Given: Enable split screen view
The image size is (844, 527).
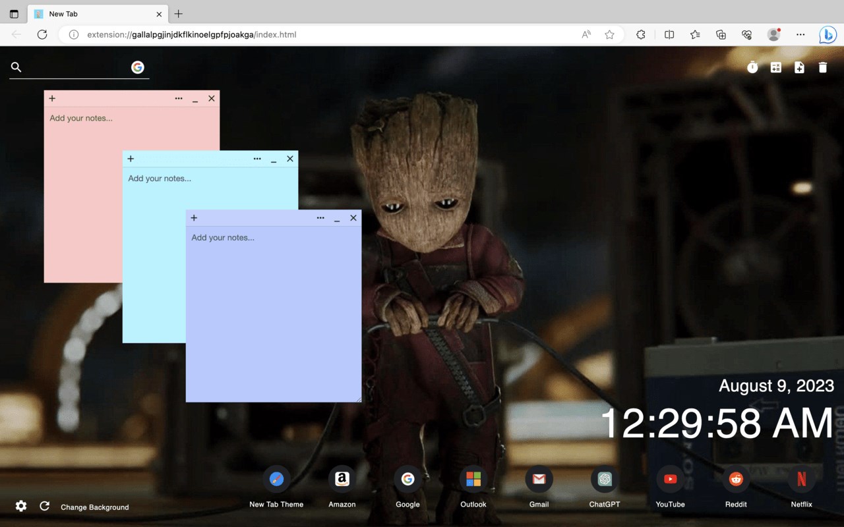Looking at the screenshot, I should pos(669,35).
